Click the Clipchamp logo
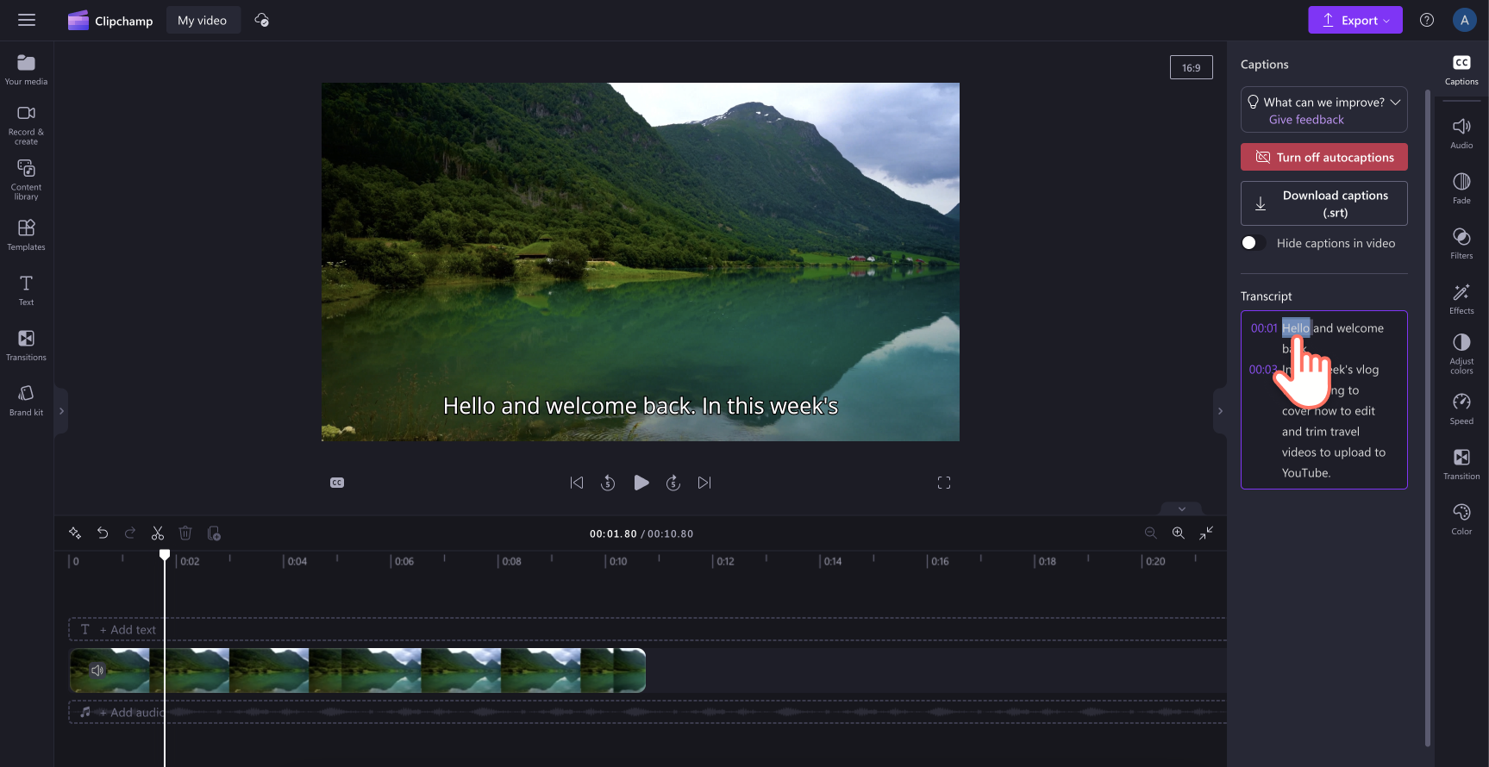The image size is (1489, 767). pyautogui.click(x=110, y=21)
